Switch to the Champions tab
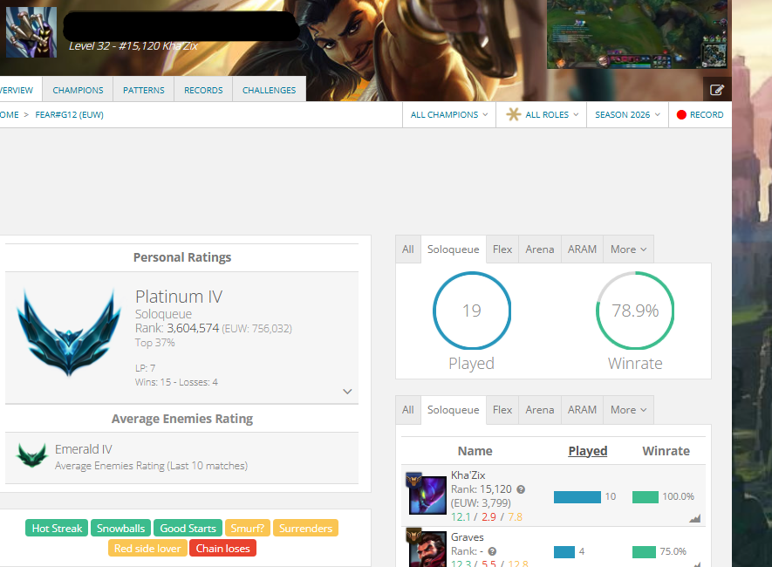This screenshot has width=772, height=567. click(x=78, y=90)
